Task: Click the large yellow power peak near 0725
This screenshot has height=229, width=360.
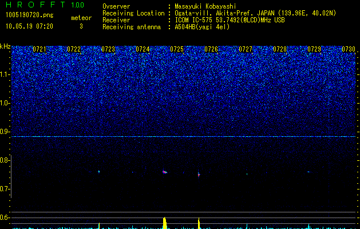Action: [x=164, y=223]
